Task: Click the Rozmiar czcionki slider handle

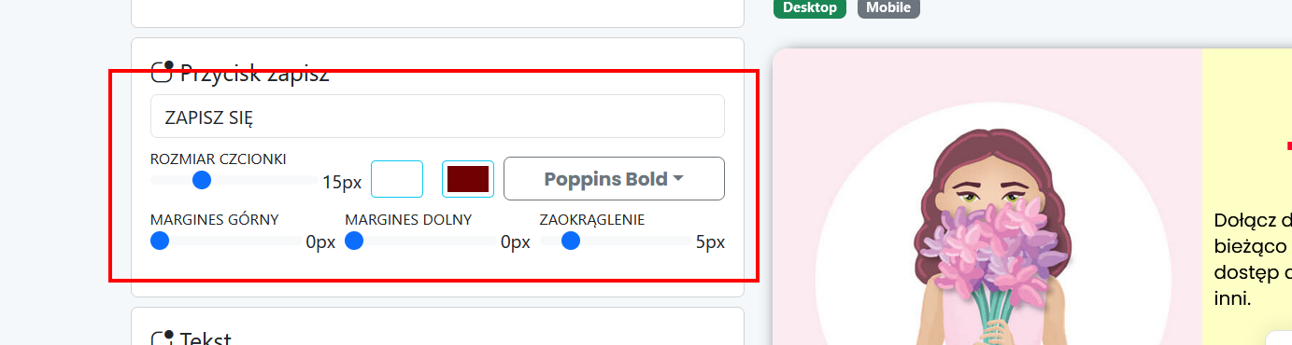Action: [x=202, y=179]
